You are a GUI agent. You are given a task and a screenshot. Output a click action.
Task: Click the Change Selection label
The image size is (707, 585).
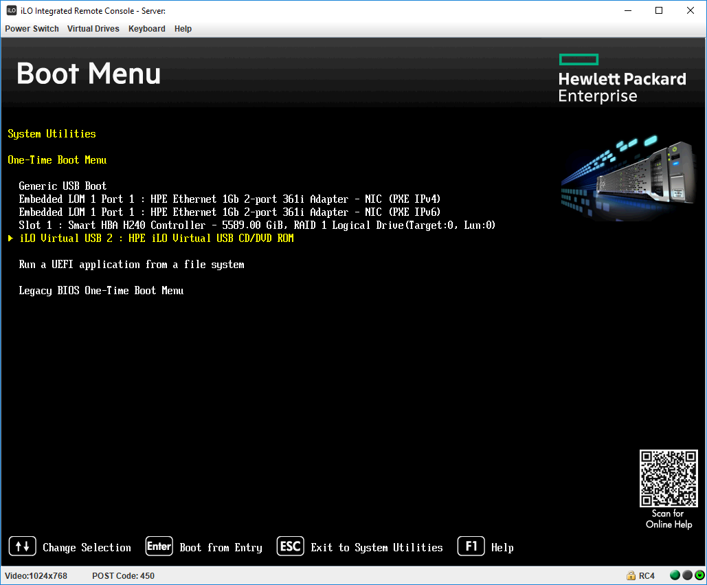click(87, 548)
